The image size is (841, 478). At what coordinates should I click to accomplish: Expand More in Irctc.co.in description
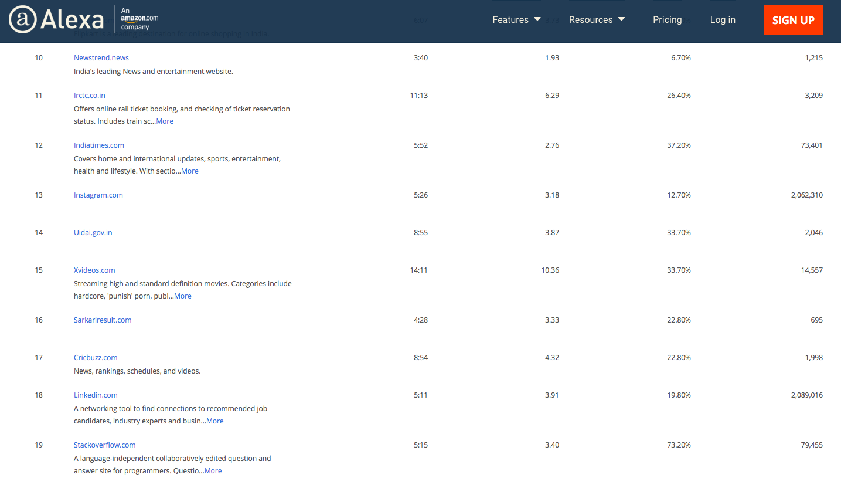coord(165,121)
